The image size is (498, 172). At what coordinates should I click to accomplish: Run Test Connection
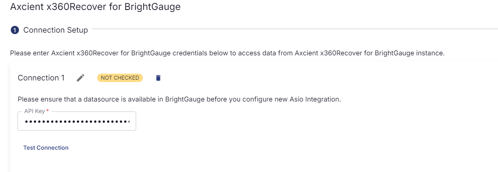pos(46,148)
